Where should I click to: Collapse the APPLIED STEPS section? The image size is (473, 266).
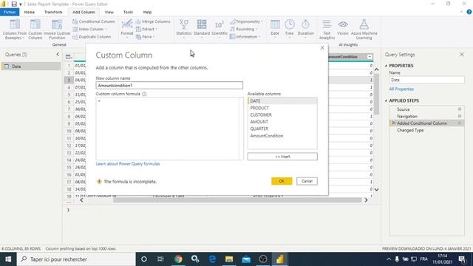386,100
